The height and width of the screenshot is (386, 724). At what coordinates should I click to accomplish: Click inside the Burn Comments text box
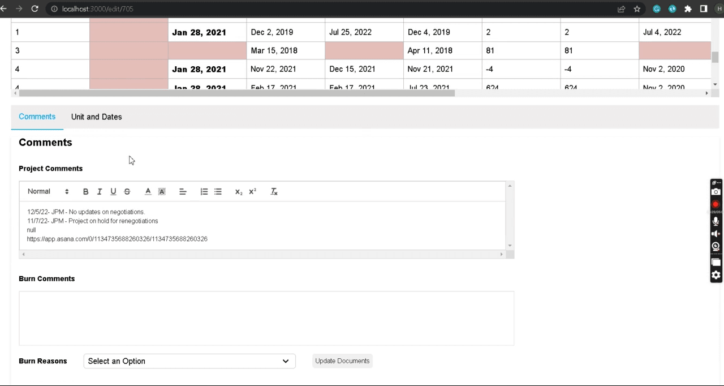[266, 318]
